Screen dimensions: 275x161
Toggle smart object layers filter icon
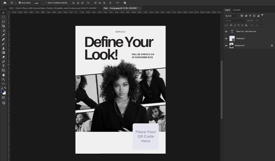[258, 16]
